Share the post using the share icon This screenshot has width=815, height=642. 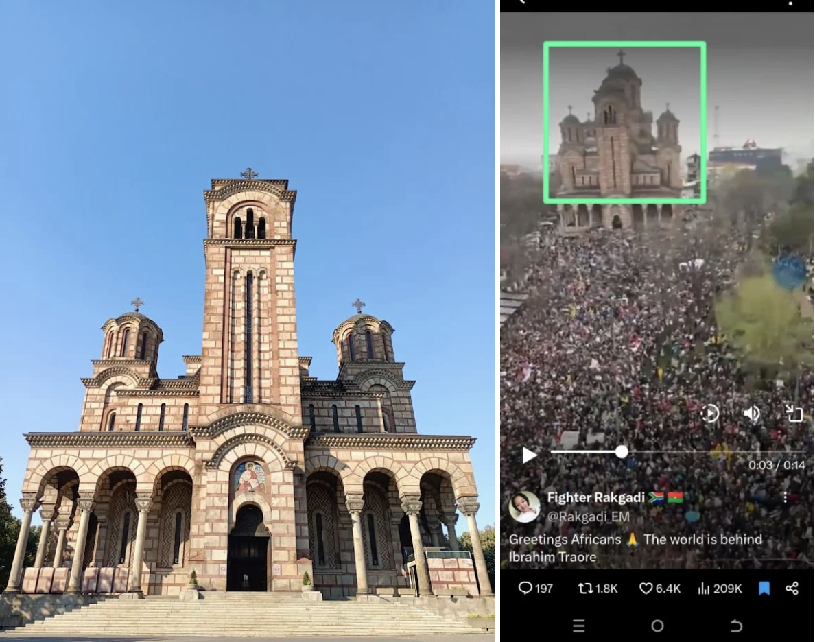(x=792, y=588)
